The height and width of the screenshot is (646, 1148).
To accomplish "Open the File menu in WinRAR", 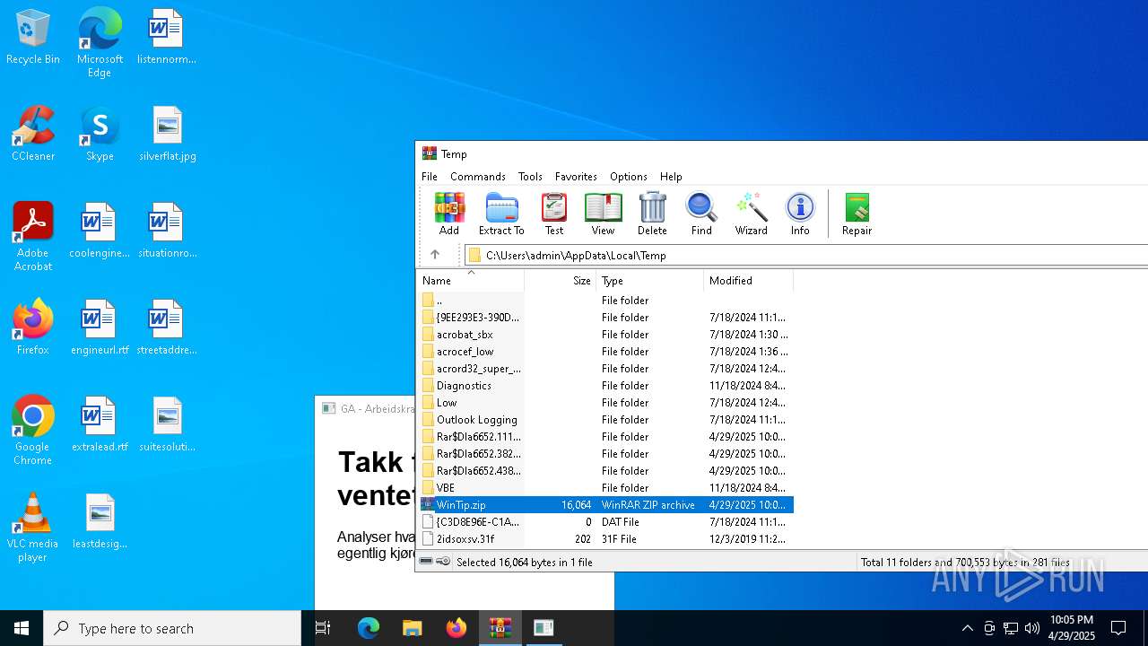I will [x=430, y=177].
